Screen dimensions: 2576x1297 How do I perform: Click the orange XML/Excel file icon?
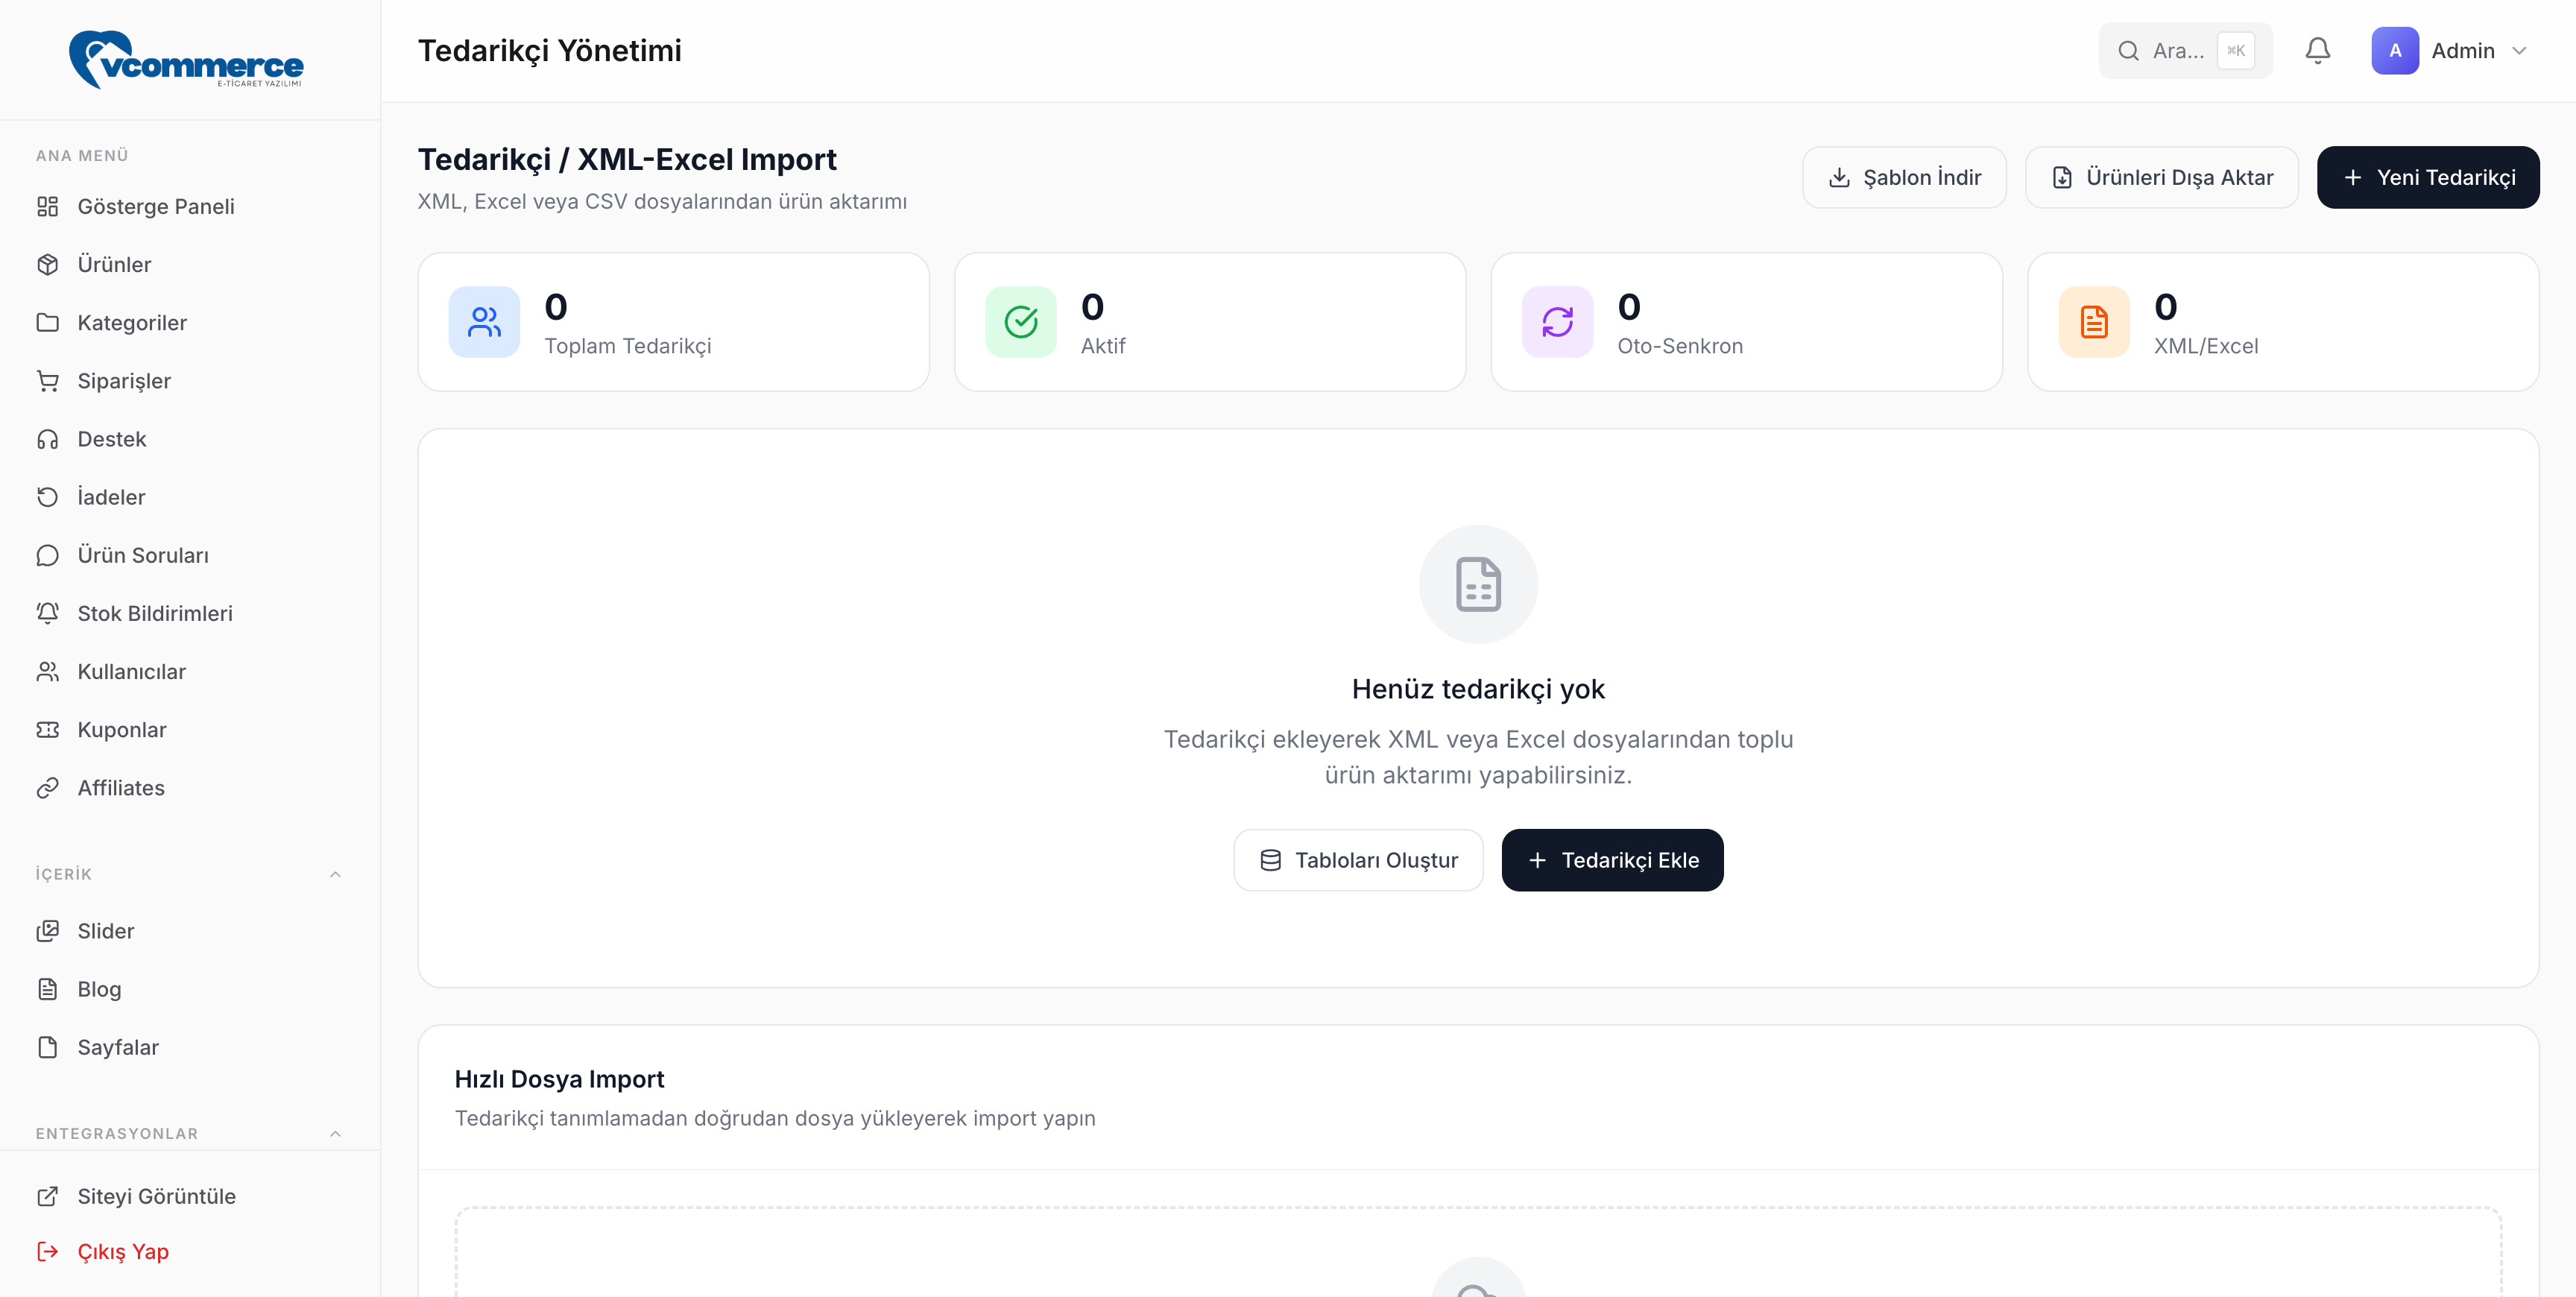tap(2093, 322)
